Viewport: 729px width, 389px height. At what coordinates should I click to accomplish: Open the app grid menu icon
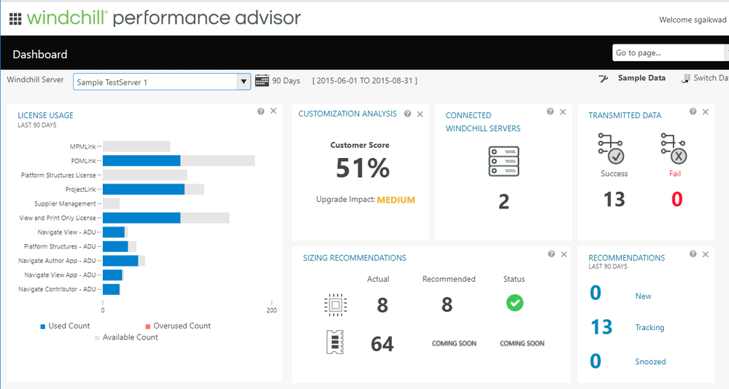(15, 18)
